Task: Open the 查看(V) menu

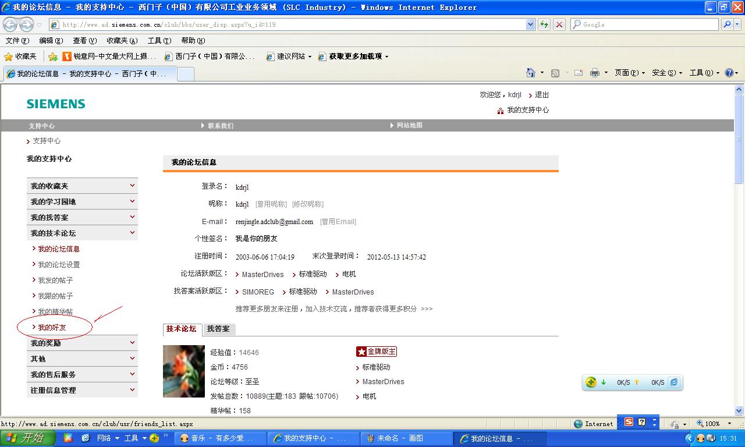Action: tap(84, 41)
